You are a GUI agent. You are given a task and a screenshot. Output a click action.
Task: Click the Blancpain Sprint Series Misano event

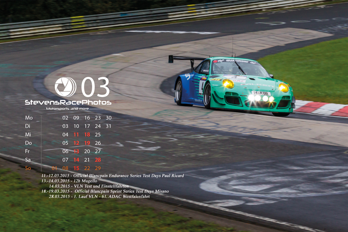pos(105,191)
